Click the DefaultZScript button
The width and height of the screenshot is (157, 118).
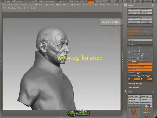(x=101, y=2)
